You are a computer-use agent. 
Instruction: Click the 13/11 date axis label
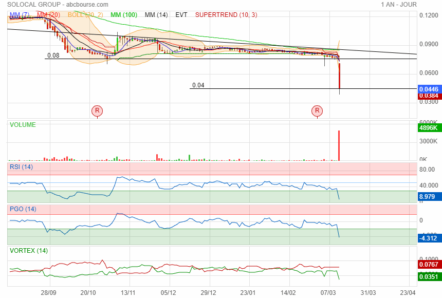point(128,293)
